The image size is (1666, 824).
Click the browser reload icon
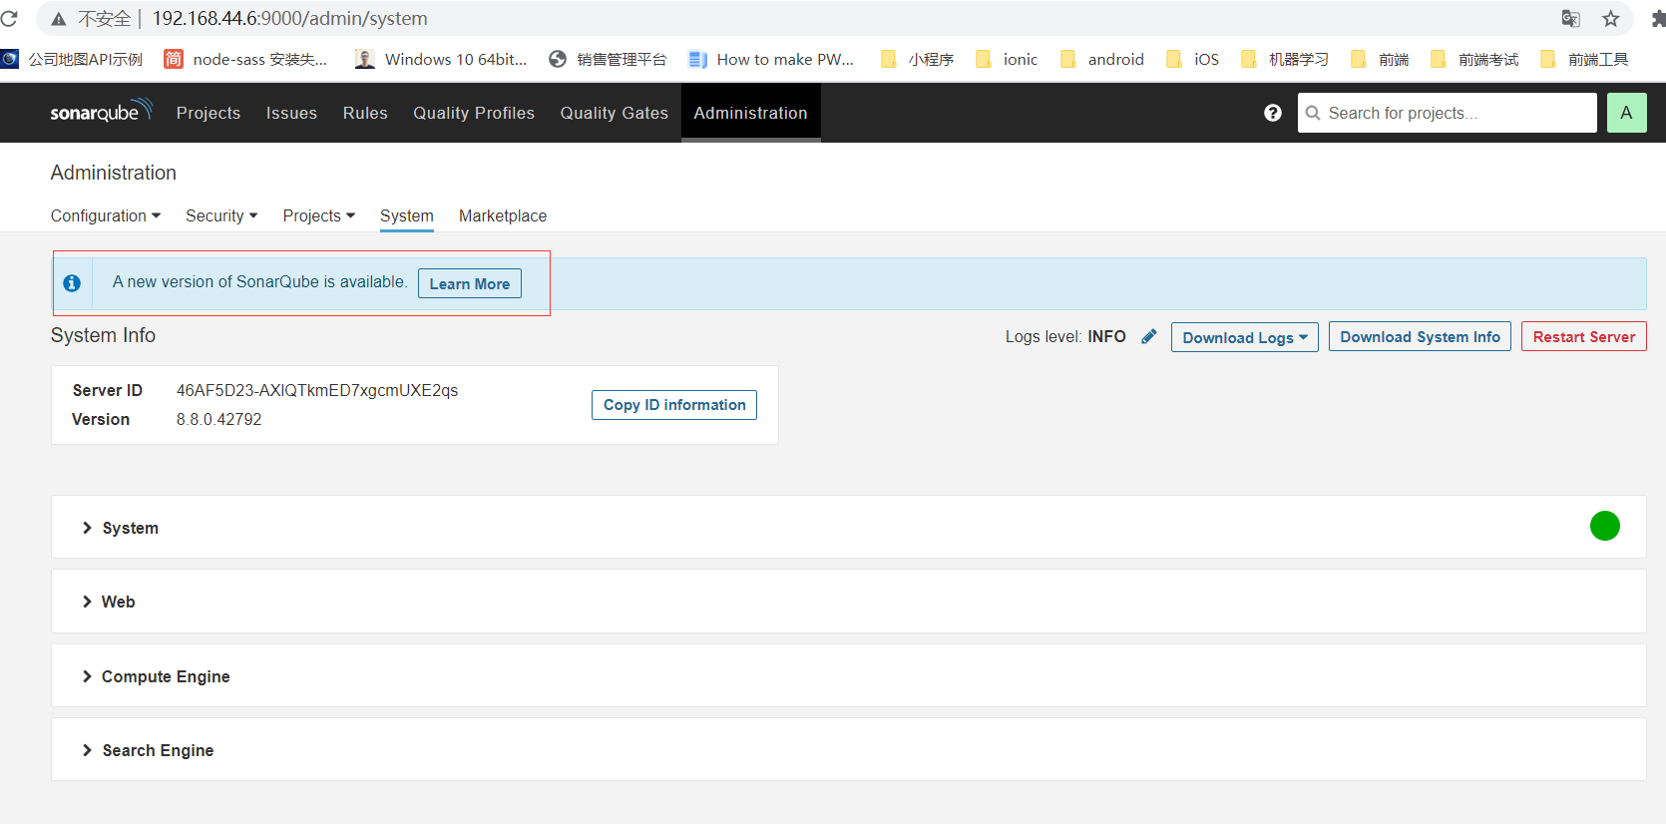10,19
